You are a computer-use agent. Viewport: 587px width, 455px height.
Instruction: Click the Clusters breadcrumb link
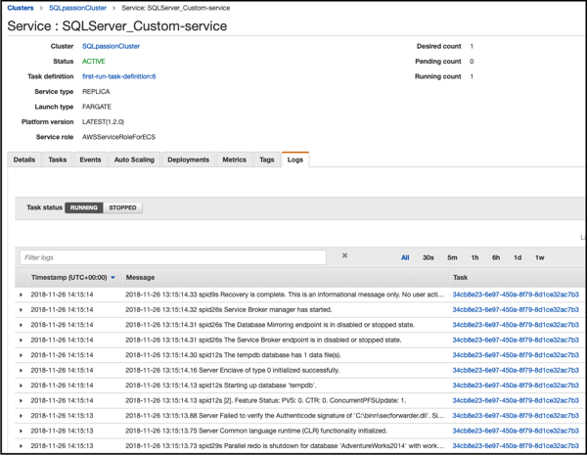[20, 7]
